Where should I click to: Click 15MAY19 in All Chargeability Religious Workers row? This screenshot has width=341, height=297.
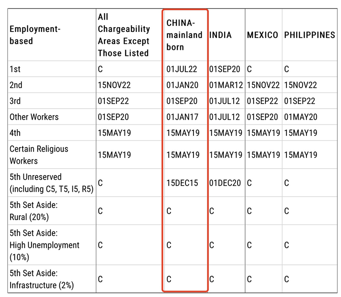point(114,155)
